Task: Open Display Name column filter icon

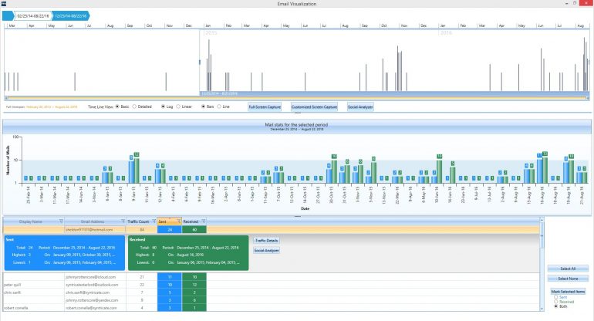Action: pyautogui.click(x=59, y=221)
